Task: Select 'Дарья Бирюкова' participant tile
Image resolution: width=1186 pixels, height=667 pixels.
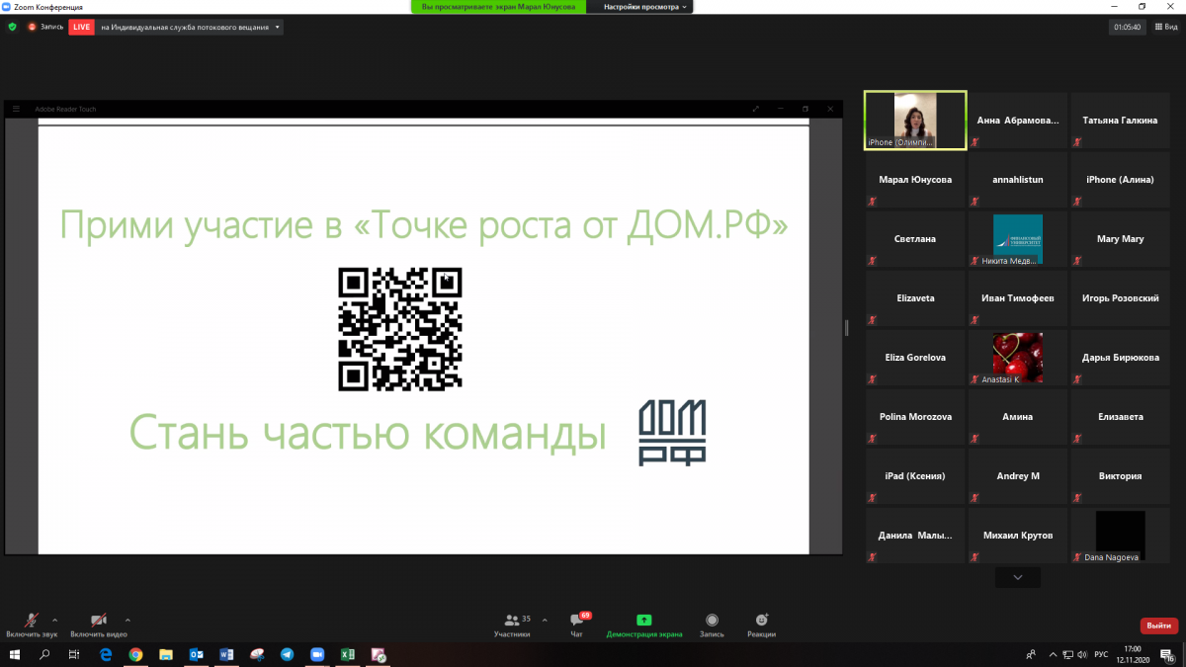Action: point(1121,358)
